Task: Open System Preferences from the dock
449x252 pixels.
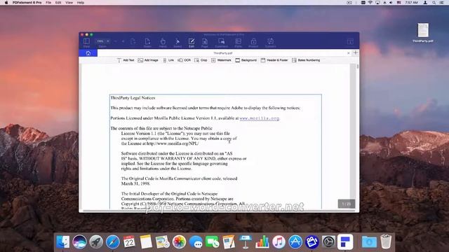Action: pos(328,241)
